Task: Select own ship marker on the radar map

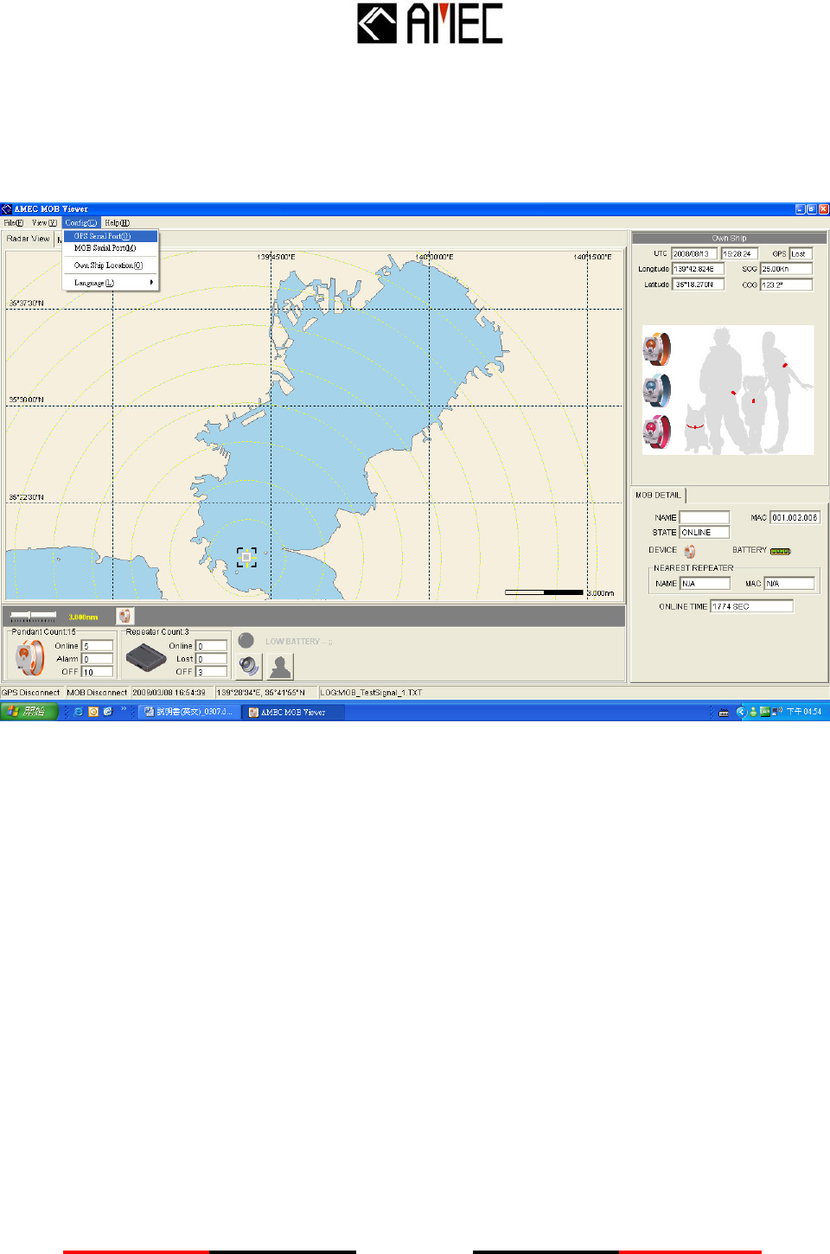Action: click(246, 558)
